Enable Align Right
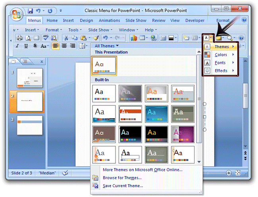Screen dimensions: 258x197 [x=72, y=46]
